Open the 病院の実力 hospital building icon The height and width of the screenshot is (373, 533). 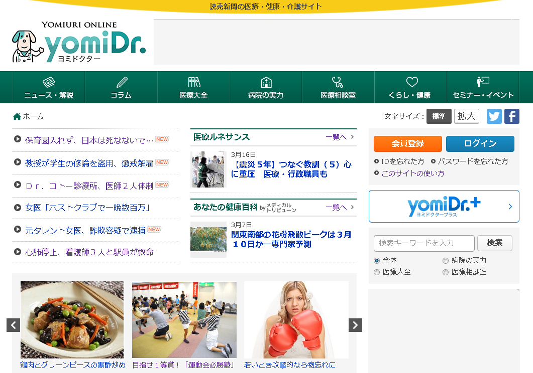[x=266, y=82]
